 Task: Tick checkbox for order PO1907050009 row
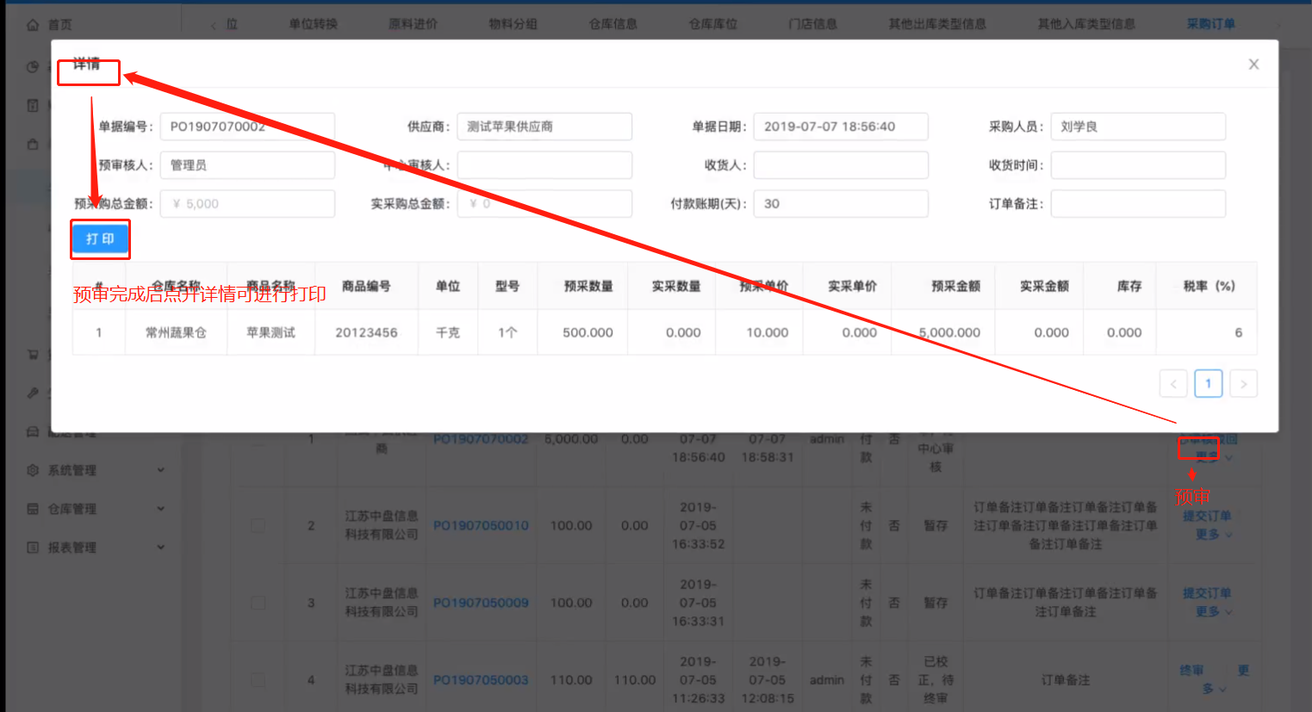pyautogui.click(x=258, y=603)
